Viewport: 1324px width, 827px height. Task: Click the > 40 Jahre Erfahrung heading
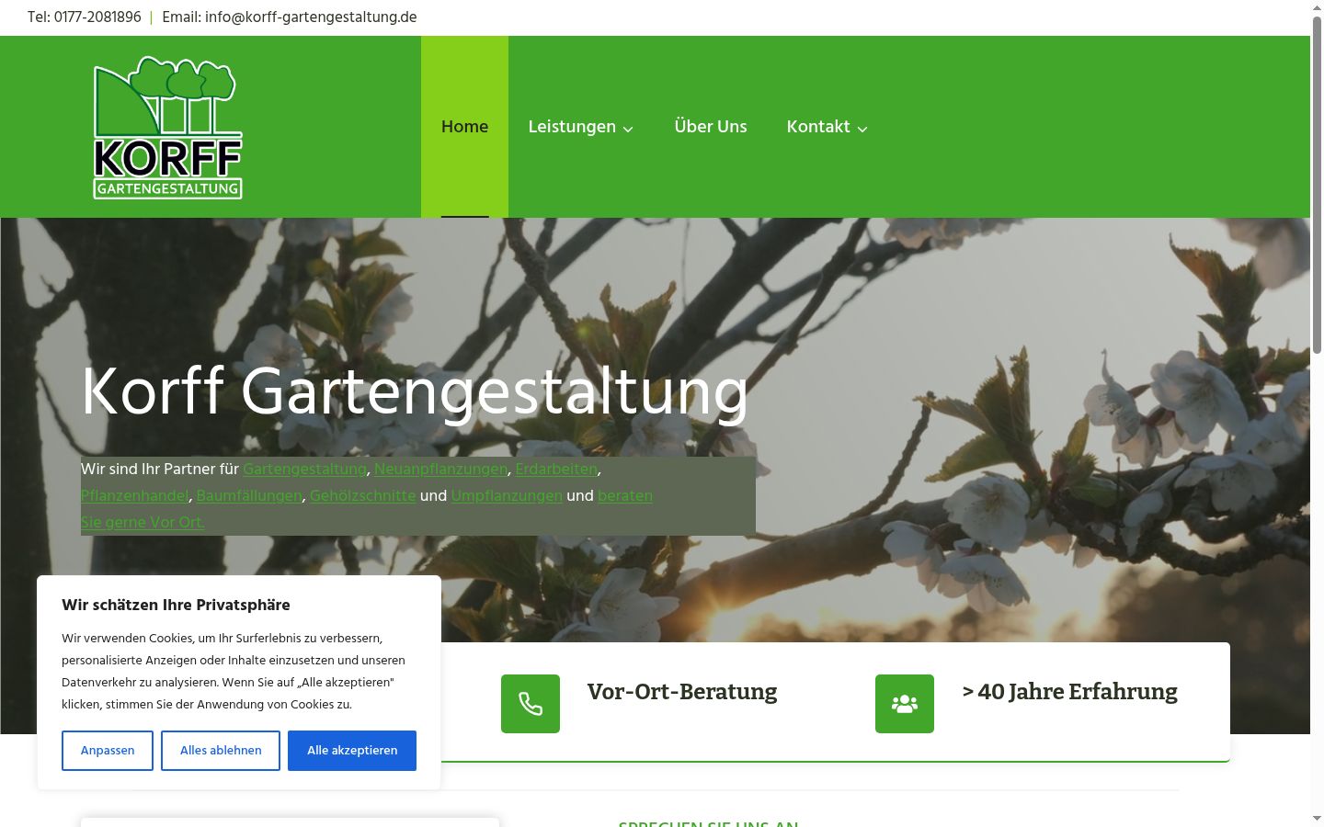tap(1070, 692)
